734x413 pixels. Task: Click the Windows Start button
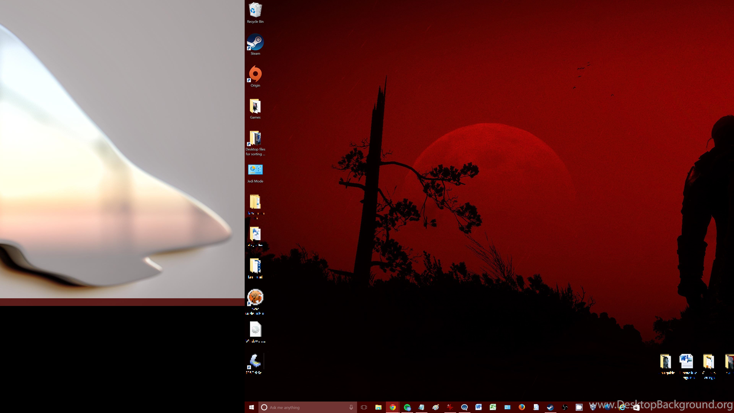[x=251, y=407]
